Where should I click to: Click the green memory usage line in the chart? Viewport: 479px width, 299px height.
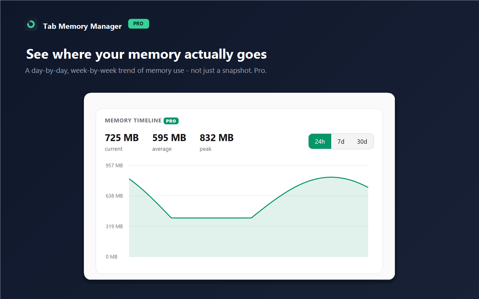pos(211,218)
